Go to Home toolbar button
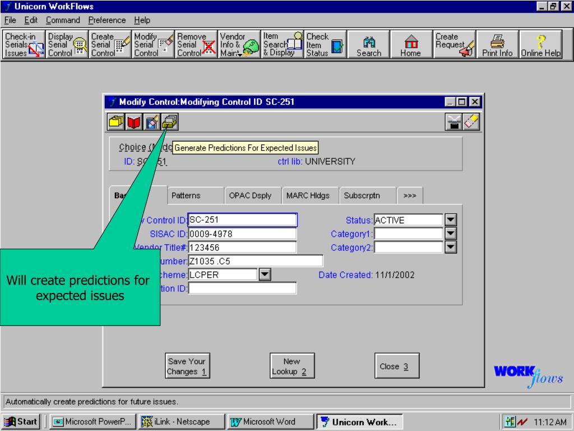The height and width of the screenshot is (431, 574). 411,44
